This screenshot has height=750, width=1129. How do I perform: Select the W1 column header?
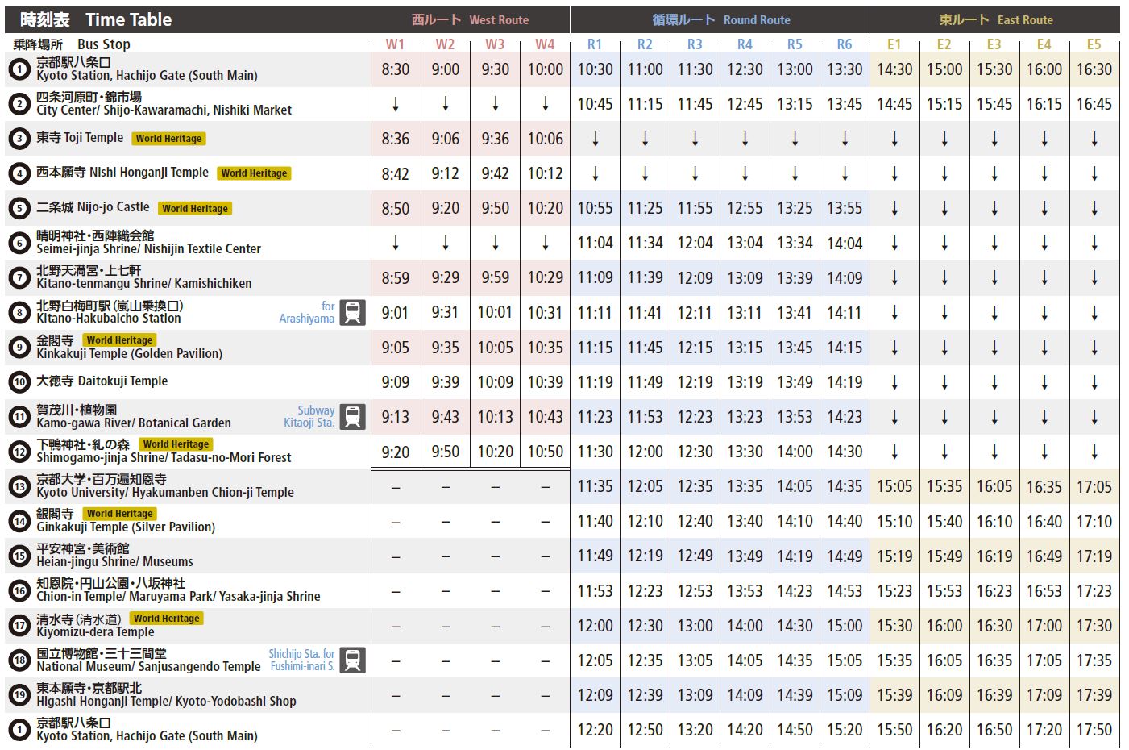coord(395,44)
